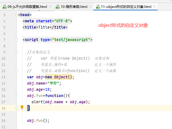Click the "text/javascript" type value
Viewport: 172px width, 129px height.
71,40
